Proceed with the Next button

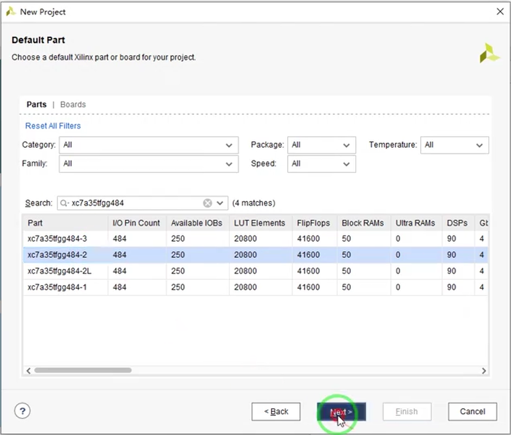click(341, 412)
